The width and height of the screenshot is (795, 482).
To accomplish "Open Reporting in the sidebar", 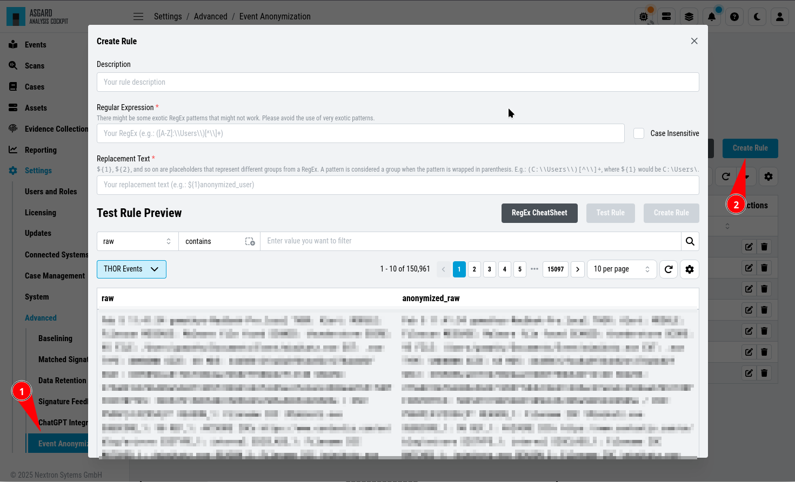I will [x=41, y=150].
